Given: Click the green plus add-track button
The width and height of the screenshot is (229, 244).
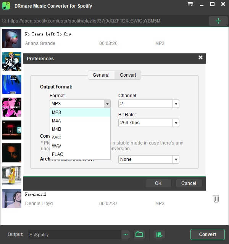Looking at the screenshot, I should (x=218, y=21).
